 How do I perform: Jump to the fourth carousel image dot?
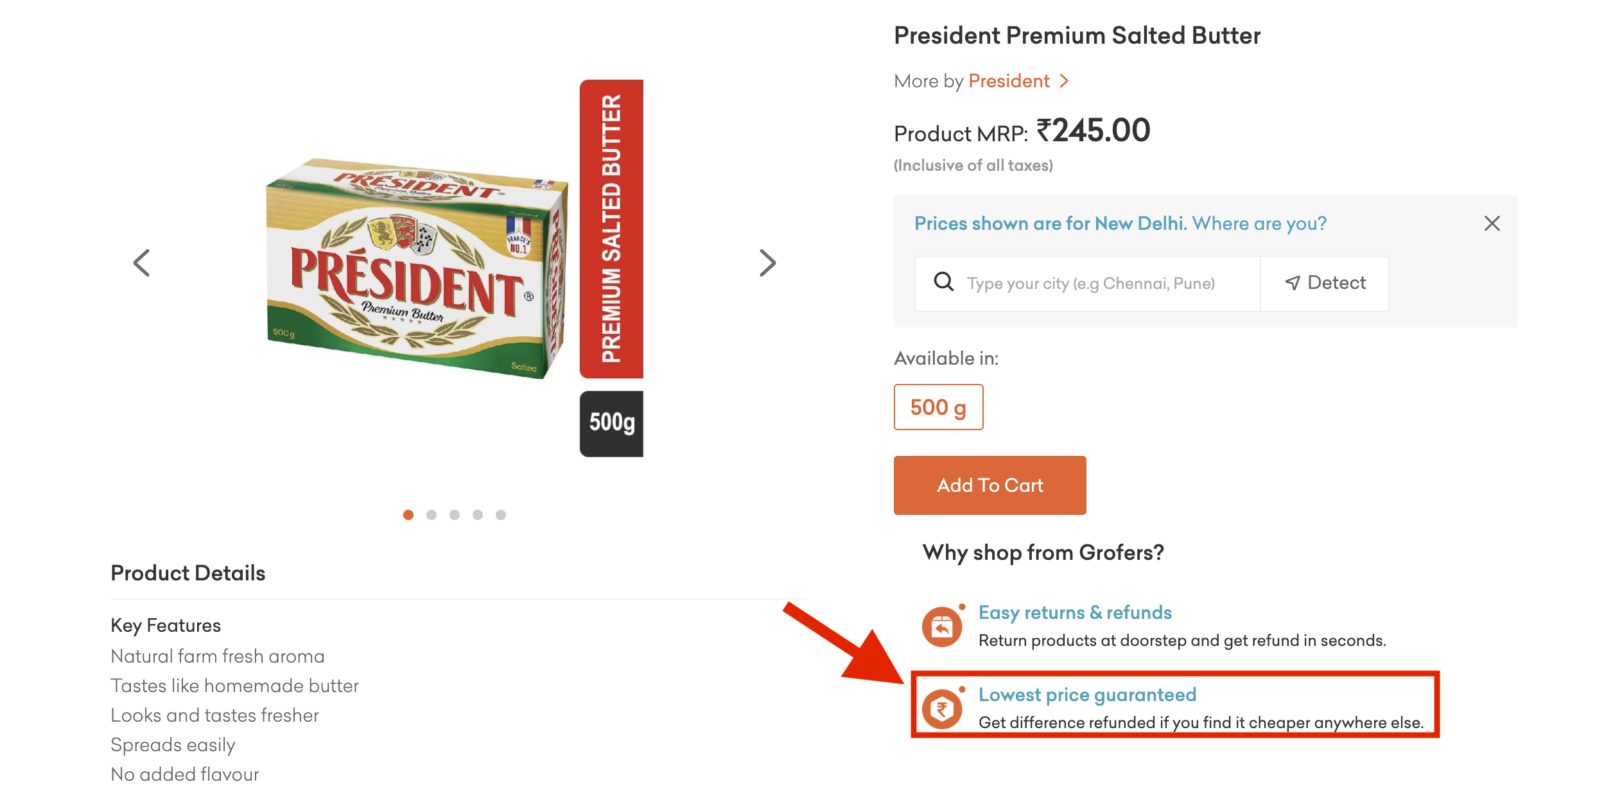point(478,515)
